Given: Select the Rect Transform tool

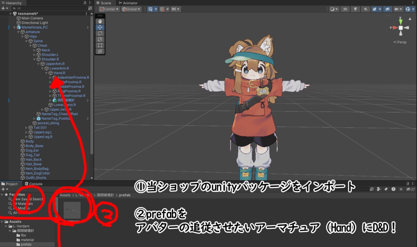Looking at the screenshot, I should coord(100,45).
